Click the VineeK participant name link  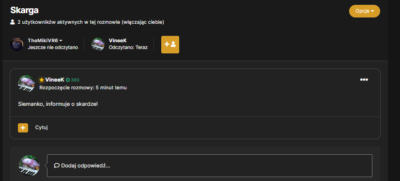pos(118,41)
